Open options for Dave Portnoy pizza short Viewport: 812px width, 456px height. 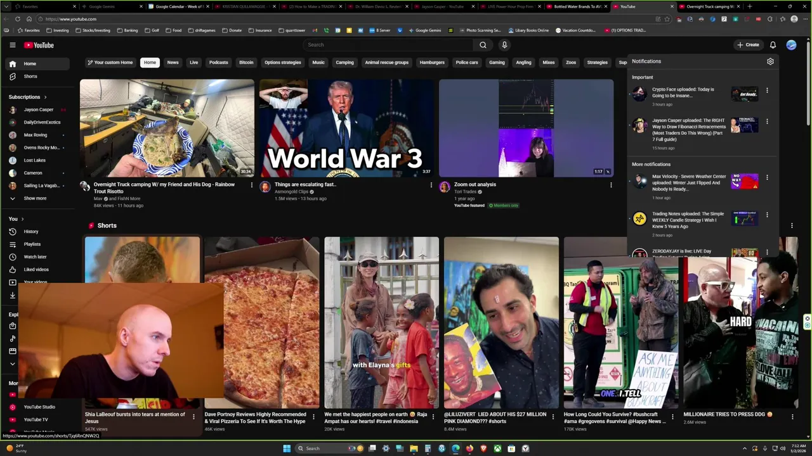(x=313, y=417)
